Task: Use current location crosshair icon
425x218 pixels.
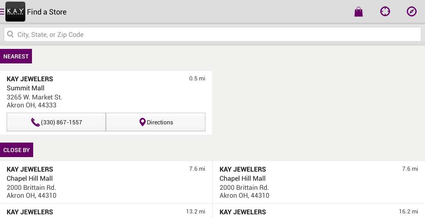Action: click(x=385, y=12)
